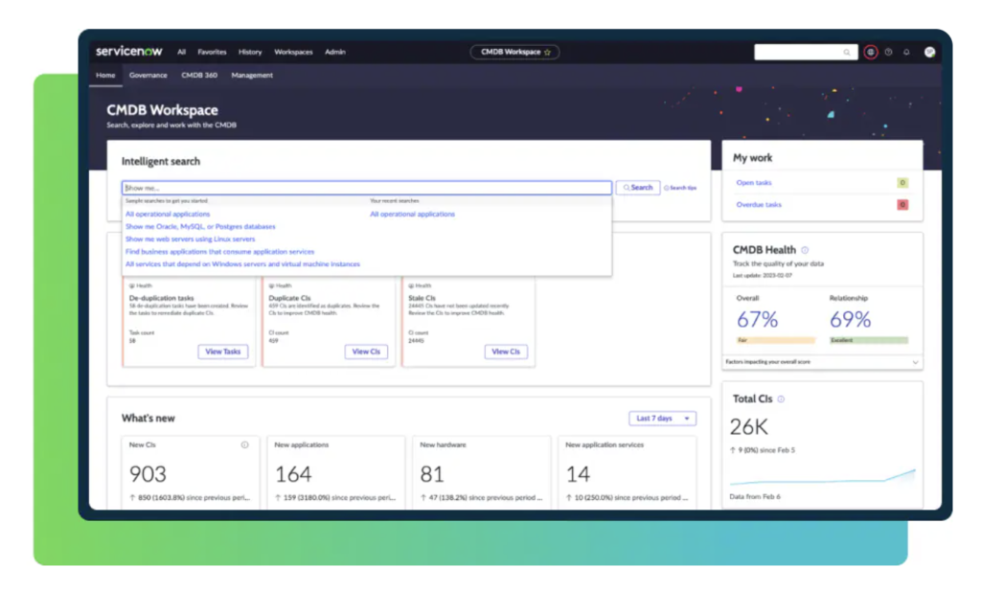Open the Search tips dropdown
This screenshot has width=981, height=591.
(681, 188)
